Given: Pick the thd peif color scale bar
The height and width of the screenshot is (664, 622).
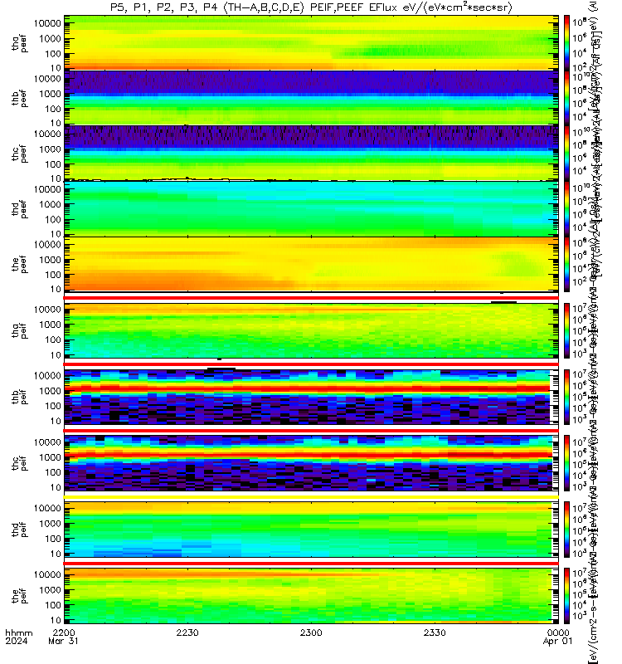Looking at the screenshot, I should pos(566,530).
